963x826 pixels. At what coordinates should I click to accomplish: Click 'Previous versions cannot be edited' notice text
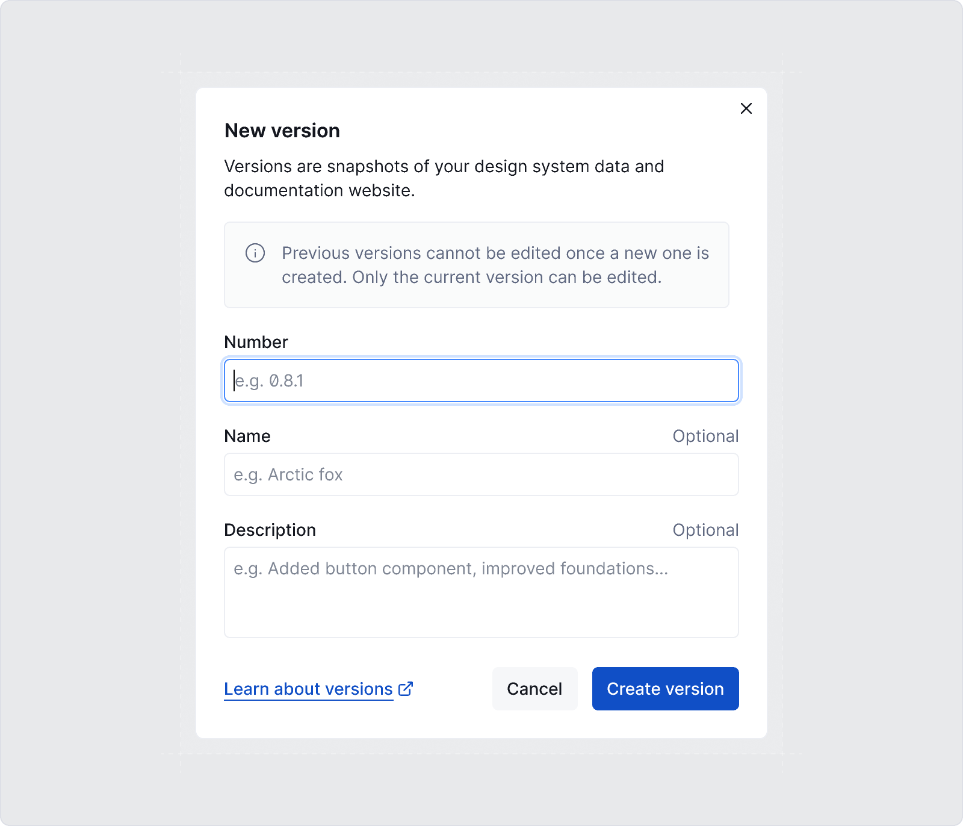tap(495, 253)
